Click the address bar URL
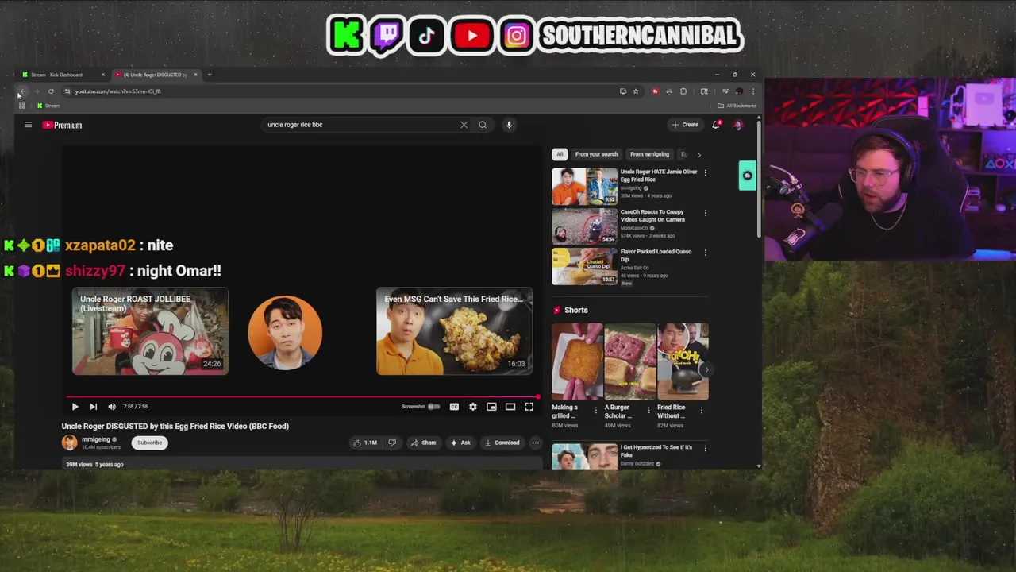1016x572 pixels. [117, 91]
